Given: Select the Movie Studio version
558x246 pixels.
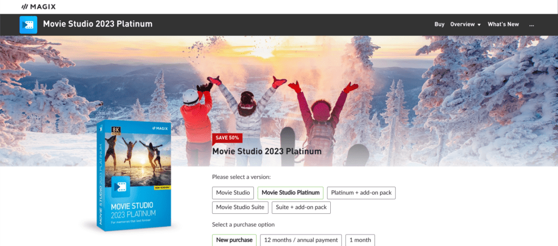Looking at the screenshot, I should click(x=233, y=193).
